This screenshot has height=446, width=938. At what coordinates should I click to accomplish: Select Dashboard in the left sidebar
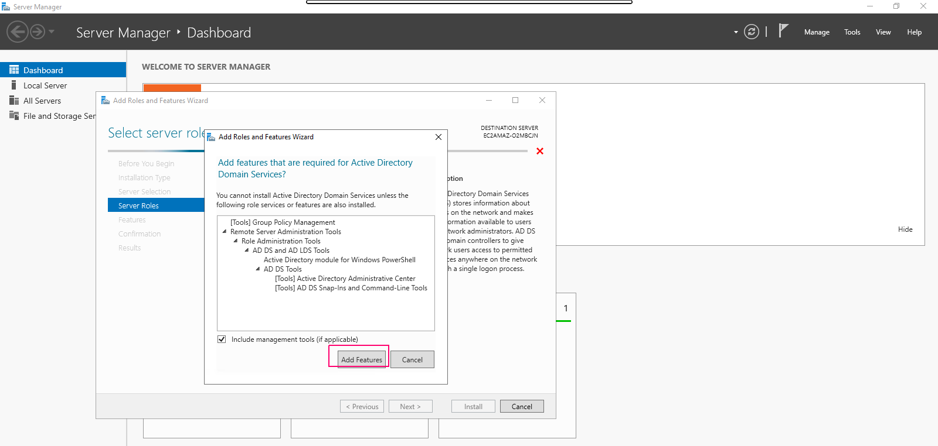click(x=63, y=70)
